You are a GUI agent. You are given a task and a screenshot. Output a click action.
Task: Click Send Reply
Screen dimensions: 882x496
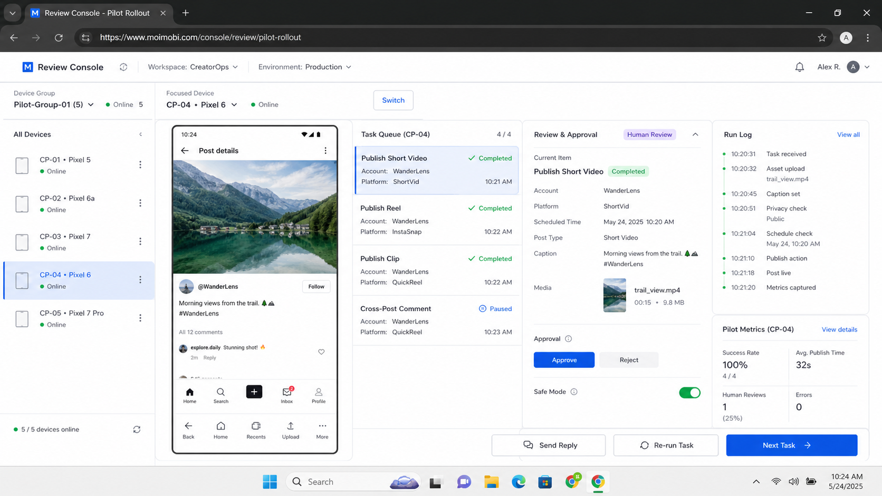[549, 445]
